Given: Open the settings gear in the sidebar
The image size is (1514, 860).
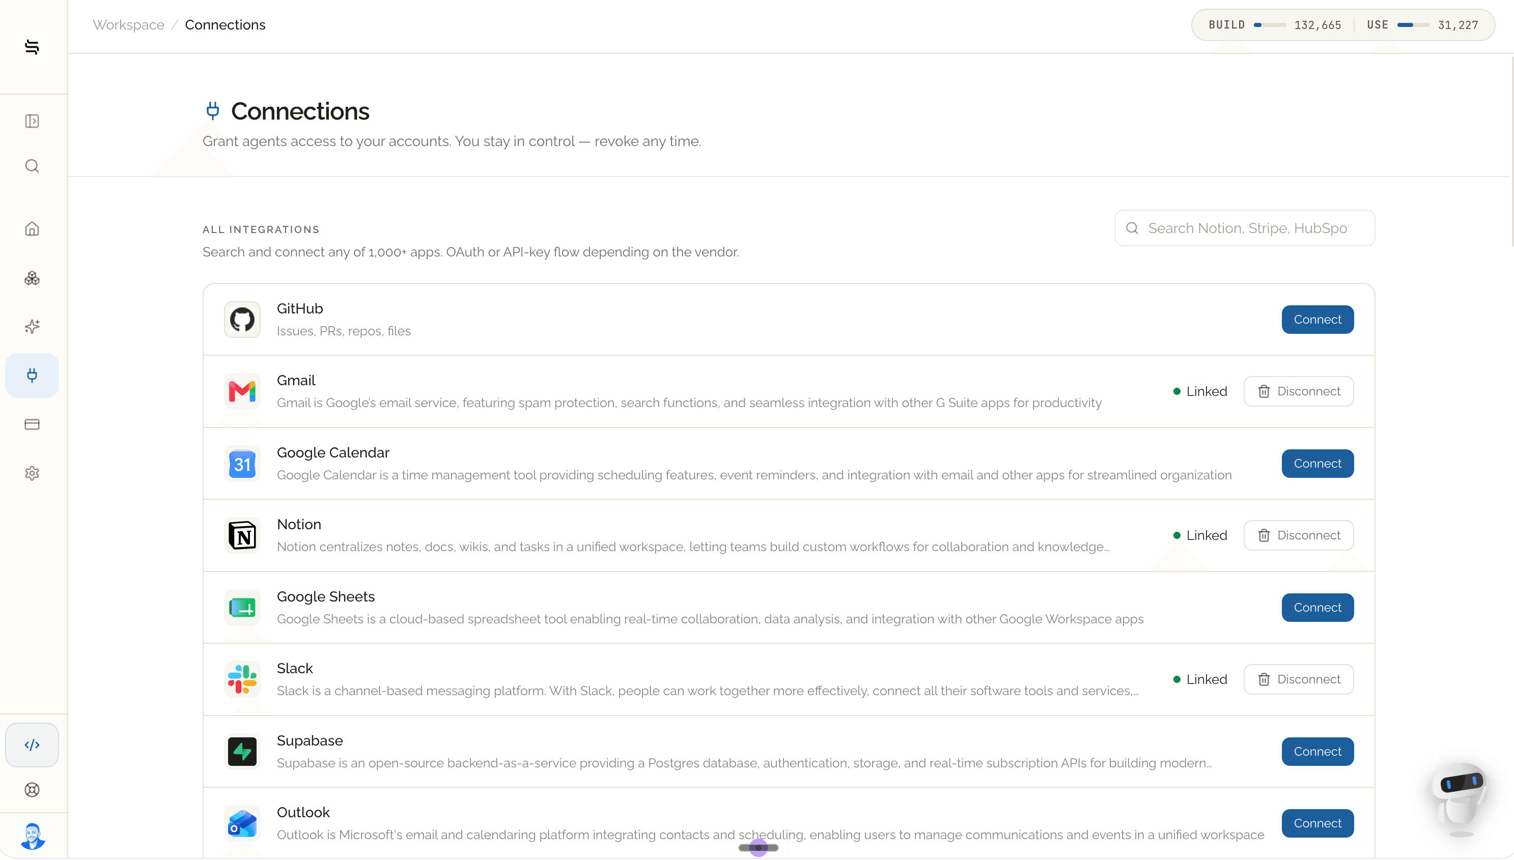Looking at the screenshot, I should pos(32,473).
